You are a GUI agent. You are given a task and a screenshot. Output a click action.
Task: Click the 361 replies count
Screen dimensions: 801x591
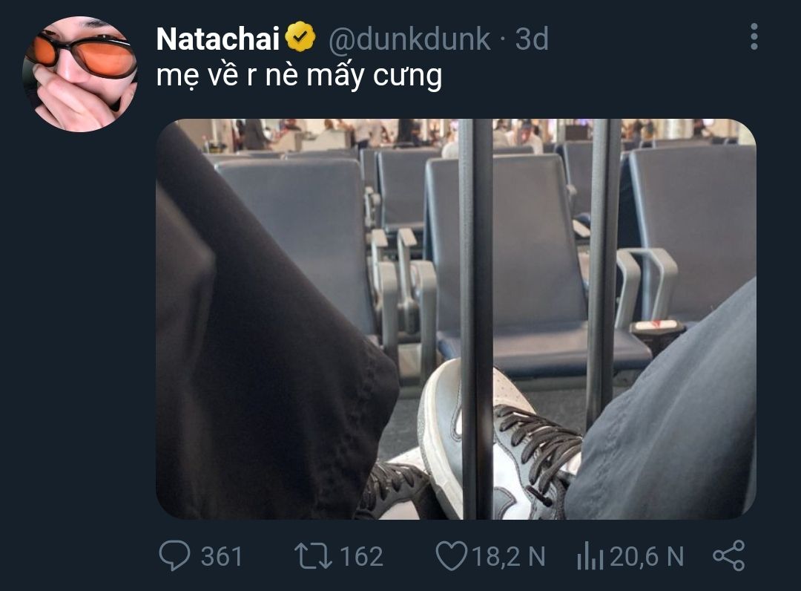point(221,556)
